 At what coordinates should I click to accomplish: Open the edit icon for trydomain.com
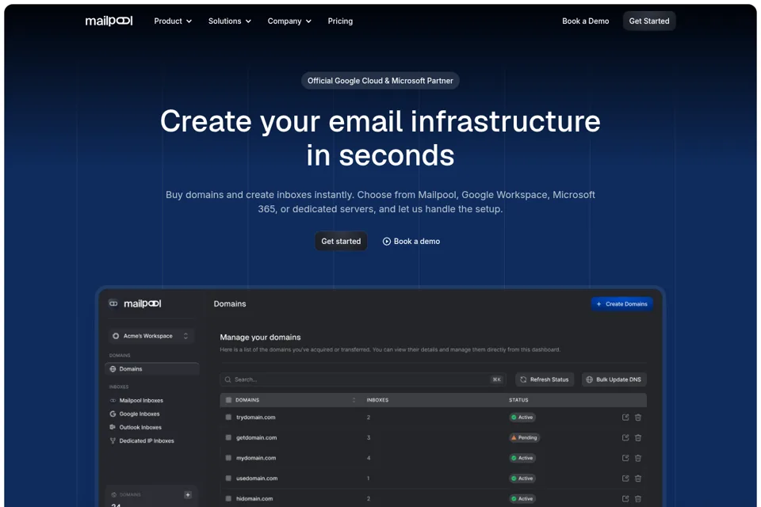pyautogui.click(x=625, y=417)
